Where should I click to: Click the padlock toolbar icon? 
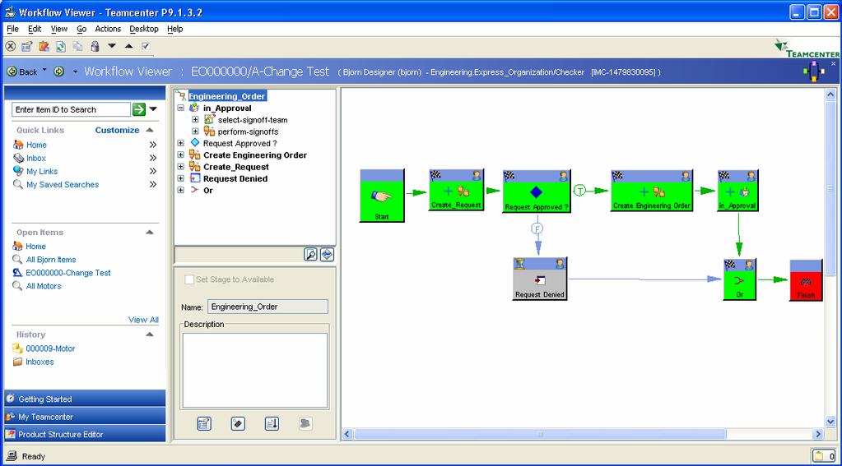click(95, 47)
